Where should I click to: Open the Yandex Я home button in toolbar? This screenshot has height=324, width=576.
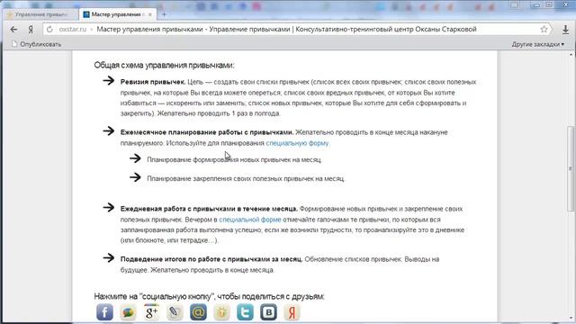click(31, 30)
